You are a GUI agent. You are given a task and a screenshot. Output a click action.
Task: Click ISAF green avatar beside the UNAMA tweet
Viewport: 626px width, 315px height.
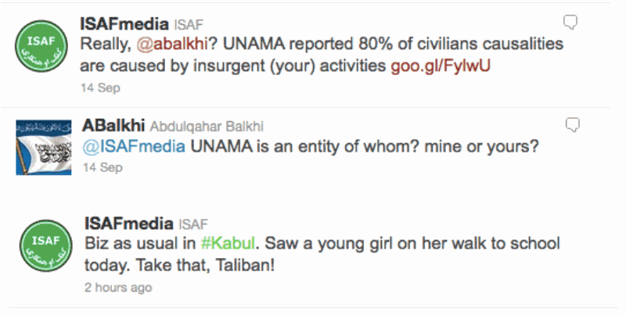[x=39, y=47]
